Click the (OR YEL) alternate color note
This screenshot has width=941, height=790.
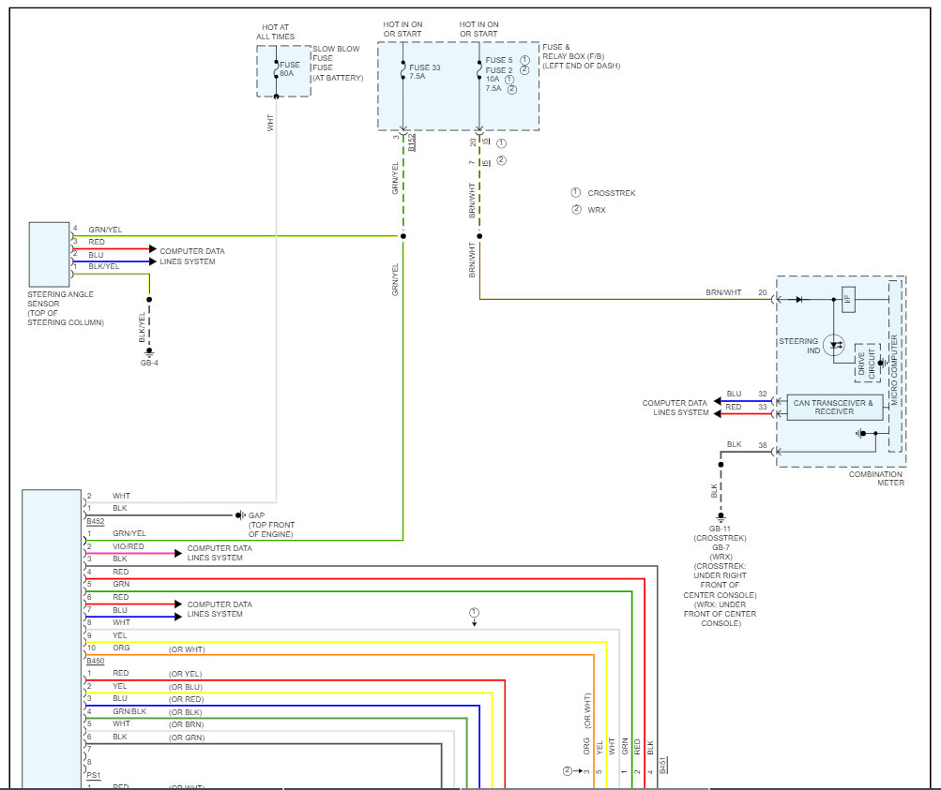pyautogui.click(x=186, y=674)
